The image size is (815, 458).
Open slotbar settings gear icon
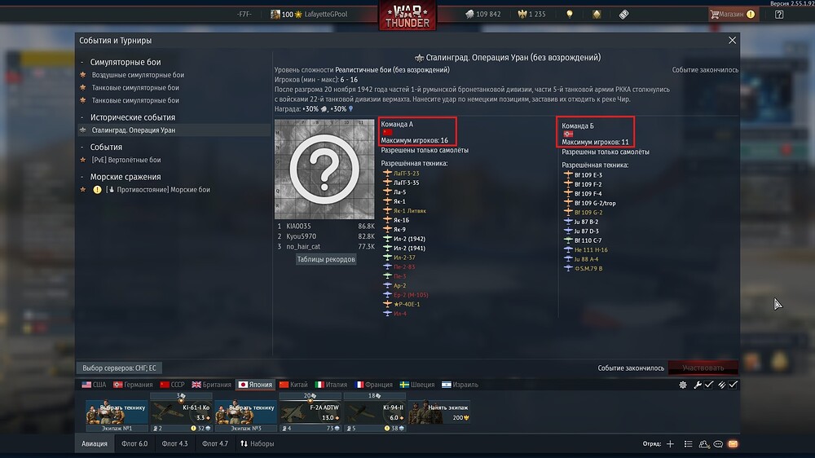(x=682, y=385)
